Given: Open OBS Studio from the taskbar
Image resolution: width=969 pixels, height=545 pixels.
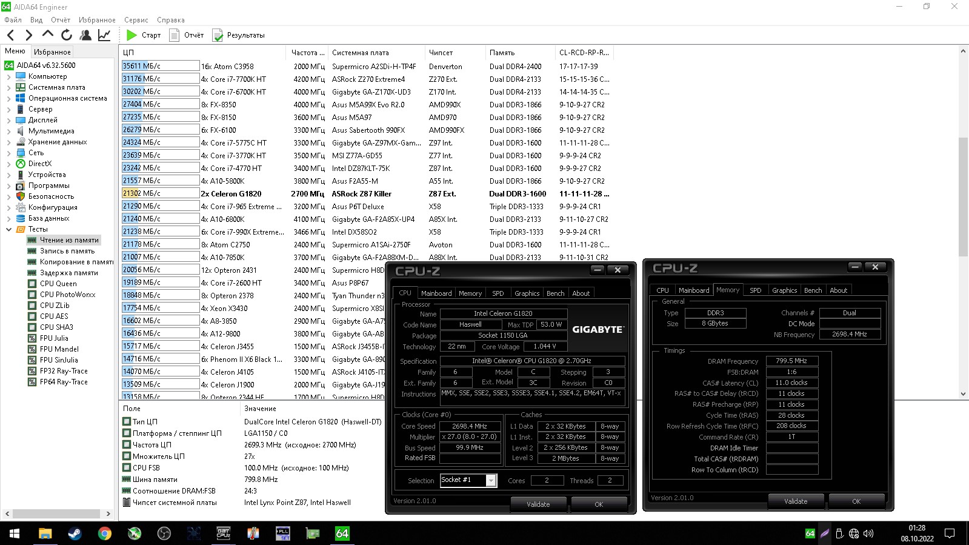Looking at the screenshot, I should (164, 533).
